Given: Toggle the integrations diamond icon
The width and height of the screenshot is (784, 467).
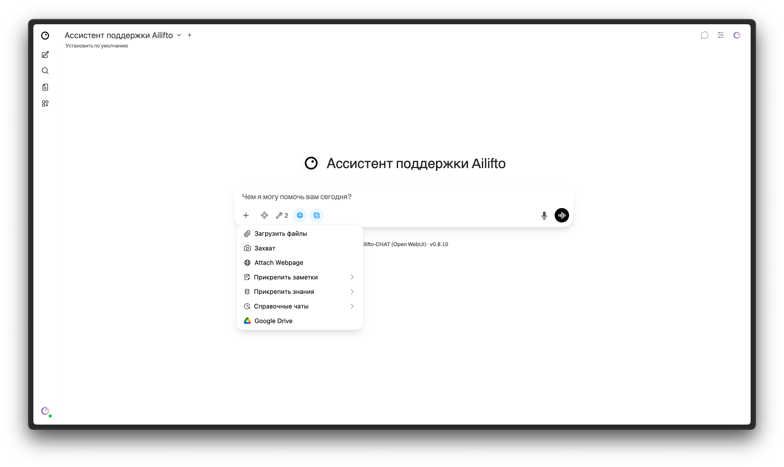Looking at the screenshot, I should pyautogui.click(x=264, y=215).
